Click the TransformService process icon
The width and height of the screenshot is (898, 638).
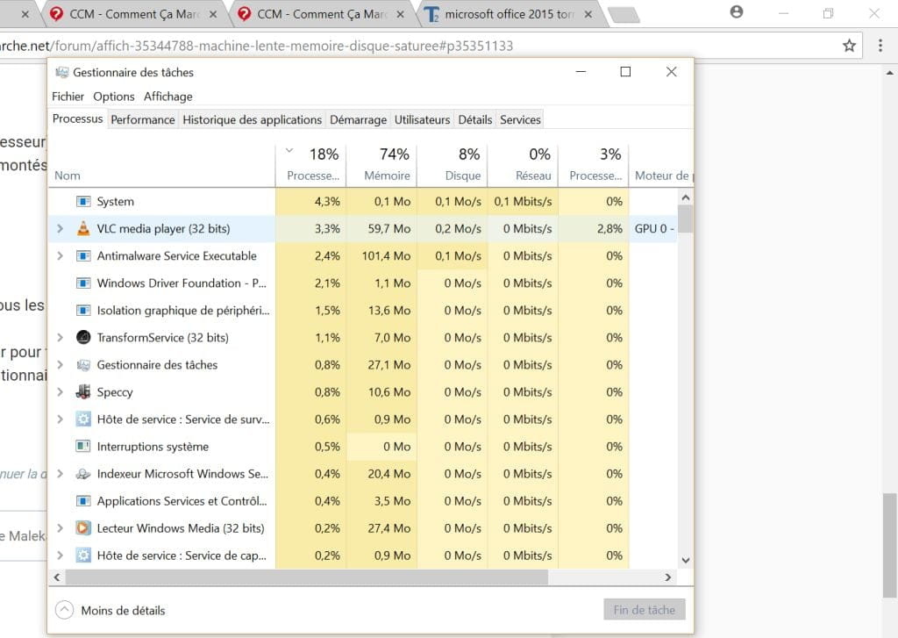83,338
